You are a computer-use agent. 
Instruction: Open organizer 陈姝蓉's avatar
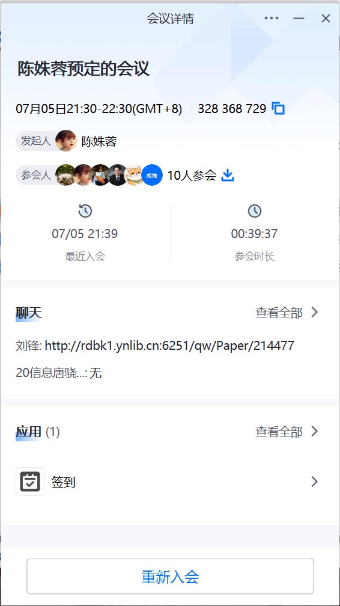click(65, 141)
